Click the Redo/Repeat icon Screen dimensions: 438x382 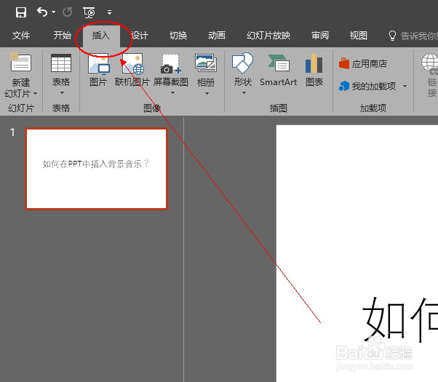coord(68,12)
